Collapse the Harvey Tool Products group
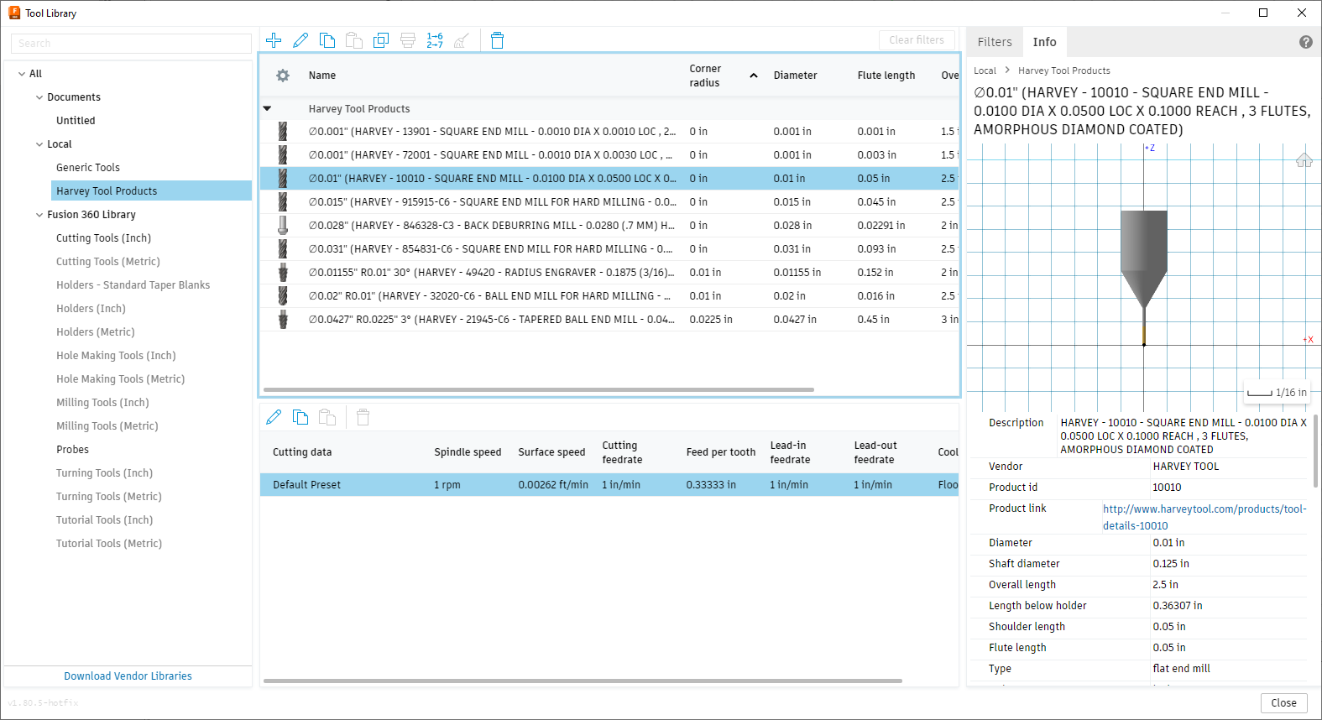The width and height of the screenshot is (1322, 720). pos(268,108)
